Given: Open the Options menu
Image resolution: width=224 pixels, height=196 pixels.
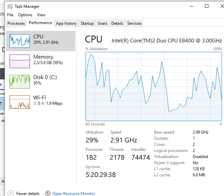Looking at the screenshot, I should (x=25, y=15).
